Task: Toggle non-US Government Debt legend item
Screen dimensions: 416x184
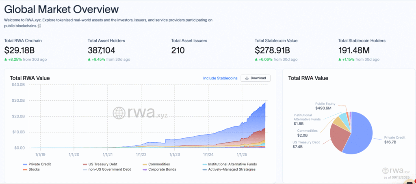Action: (x=107, y=169)
